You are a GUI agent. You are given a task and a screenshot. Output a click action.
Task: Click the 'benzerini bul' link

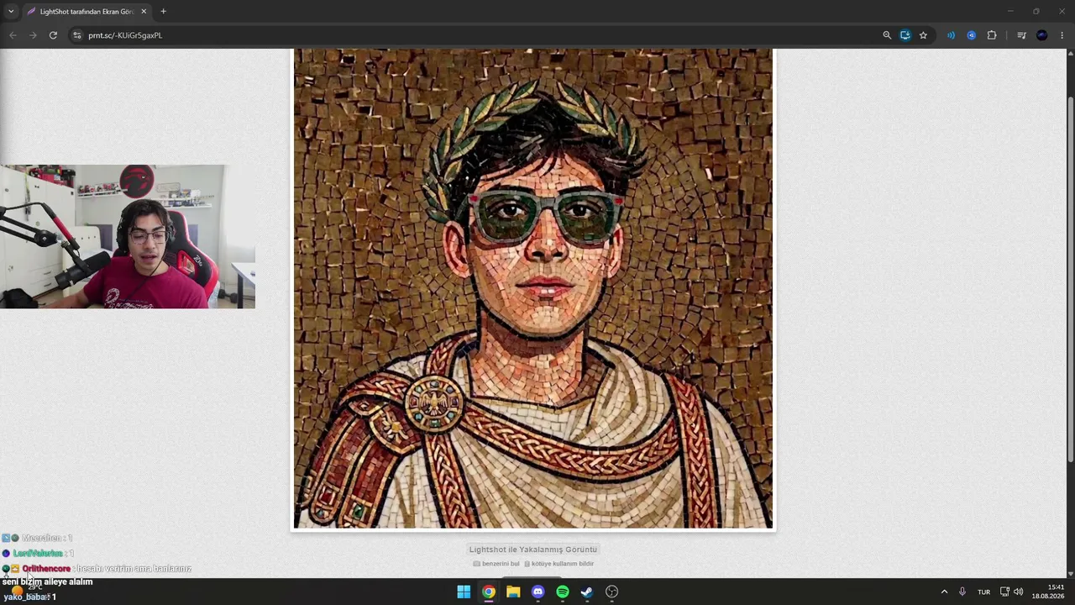[x=496, y=564]
